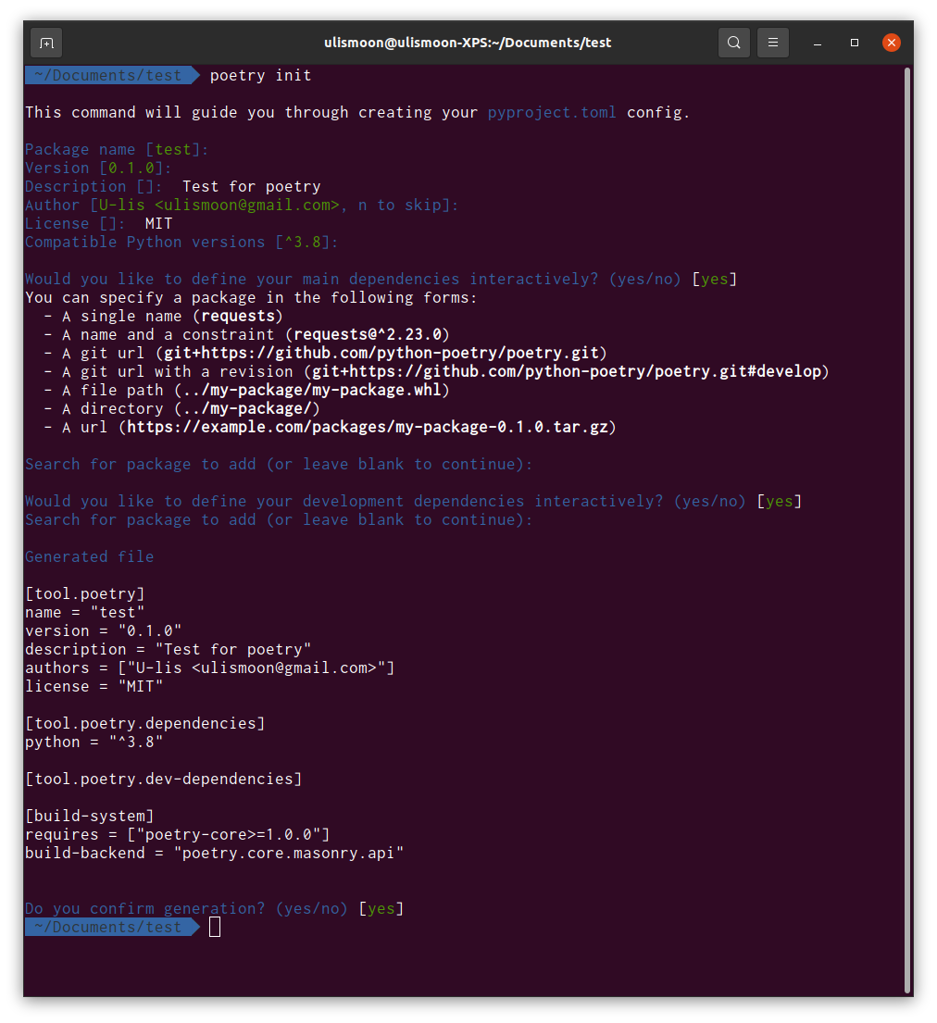The image size is (937, 1023).
Task: Click the 'Do you confirm generation?' line
Action: (x=214, y=909)
